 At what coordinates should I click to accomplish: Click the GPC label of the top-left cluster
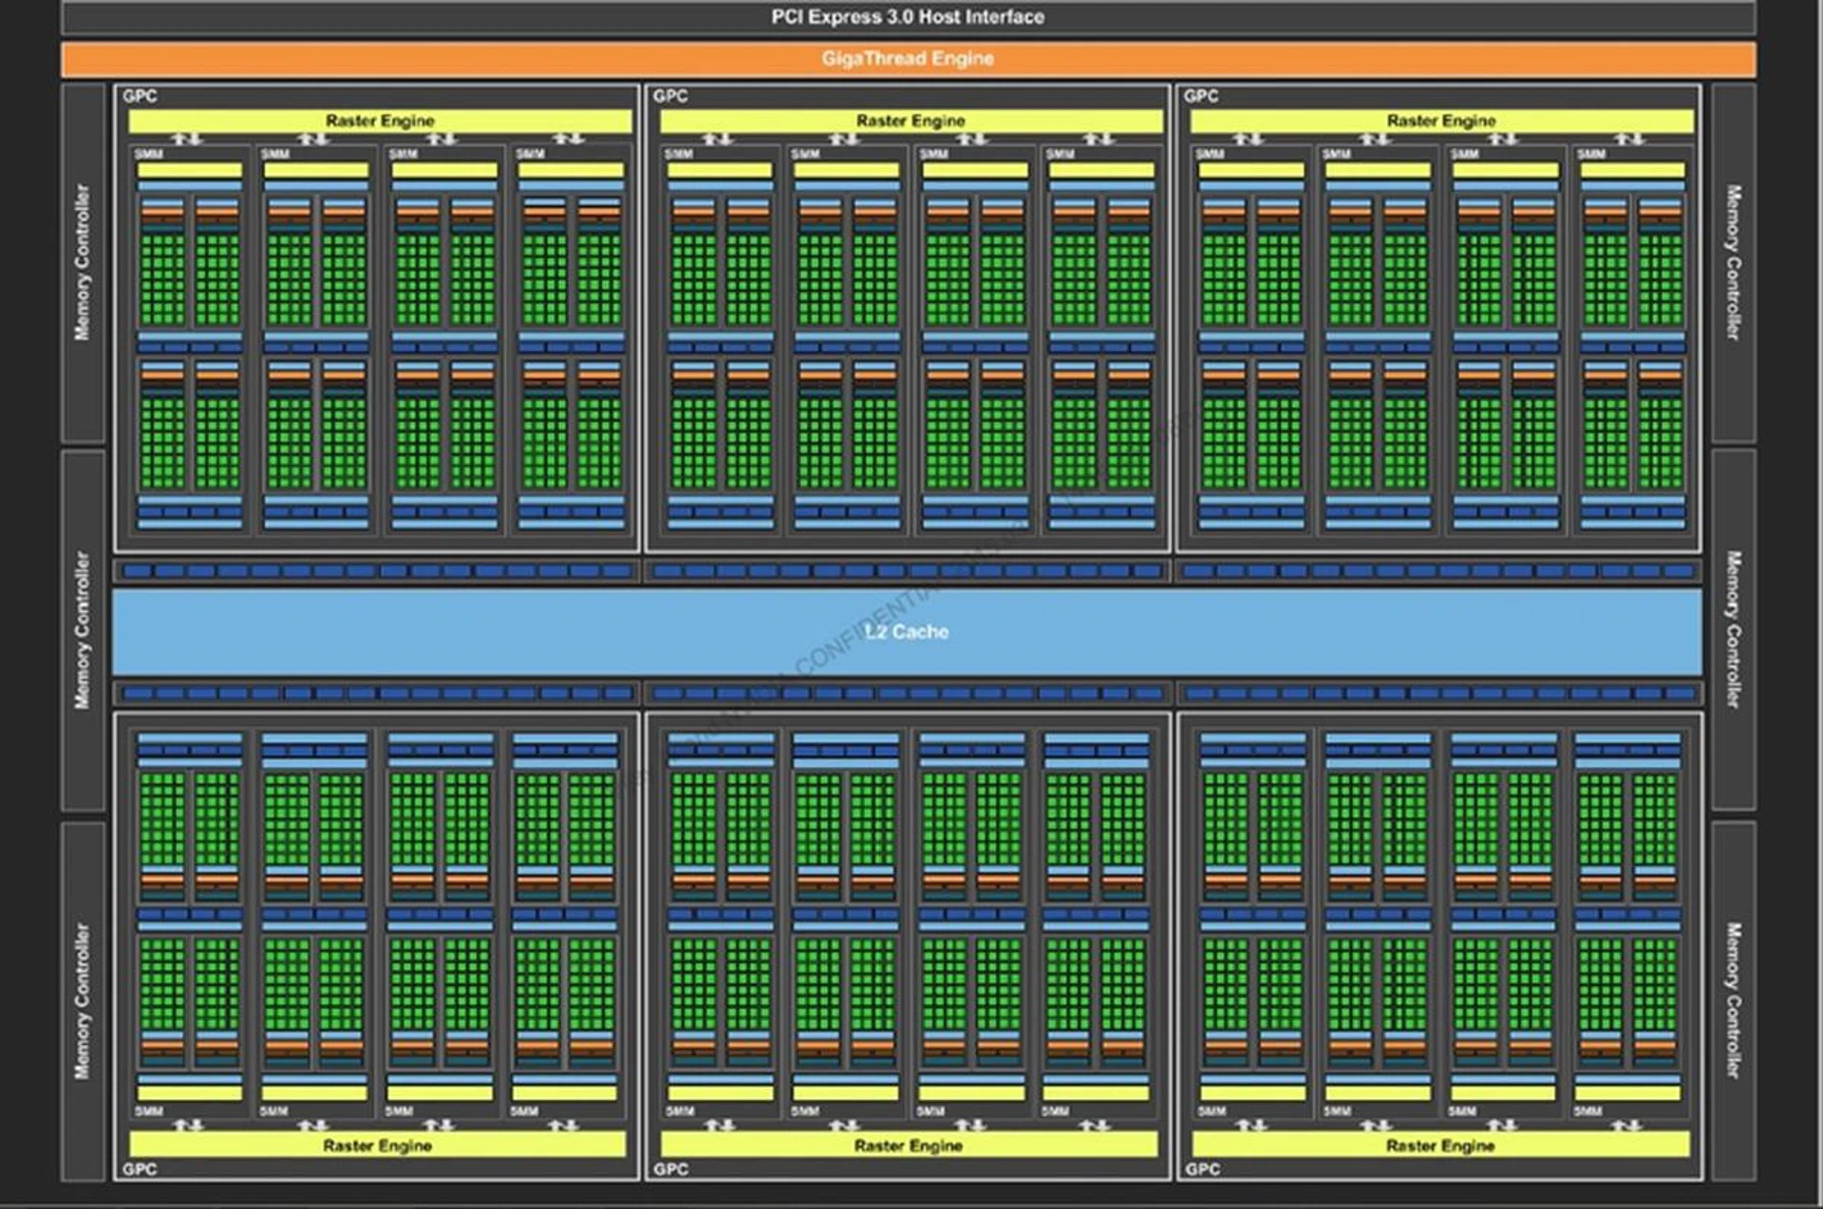[140, 96]
